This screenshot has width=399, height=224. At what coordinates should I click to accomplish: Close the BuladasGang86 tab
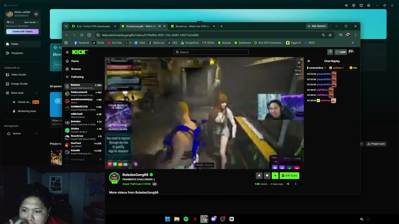165,26
